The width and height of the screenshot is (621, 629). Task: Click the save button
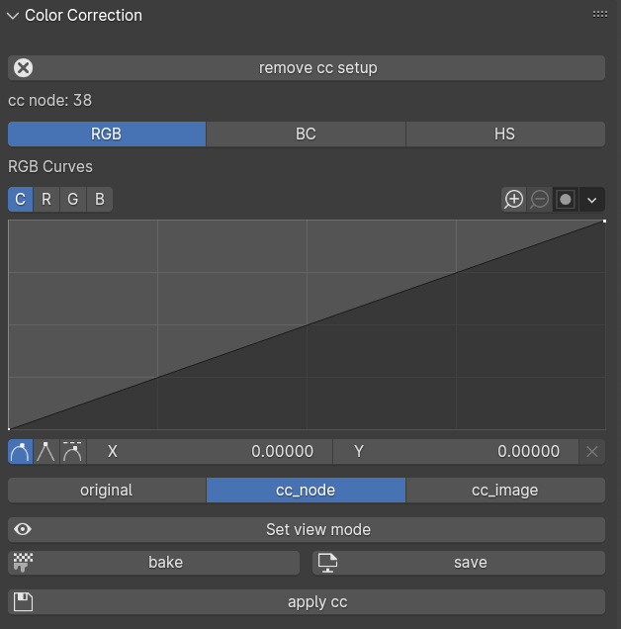459,563
